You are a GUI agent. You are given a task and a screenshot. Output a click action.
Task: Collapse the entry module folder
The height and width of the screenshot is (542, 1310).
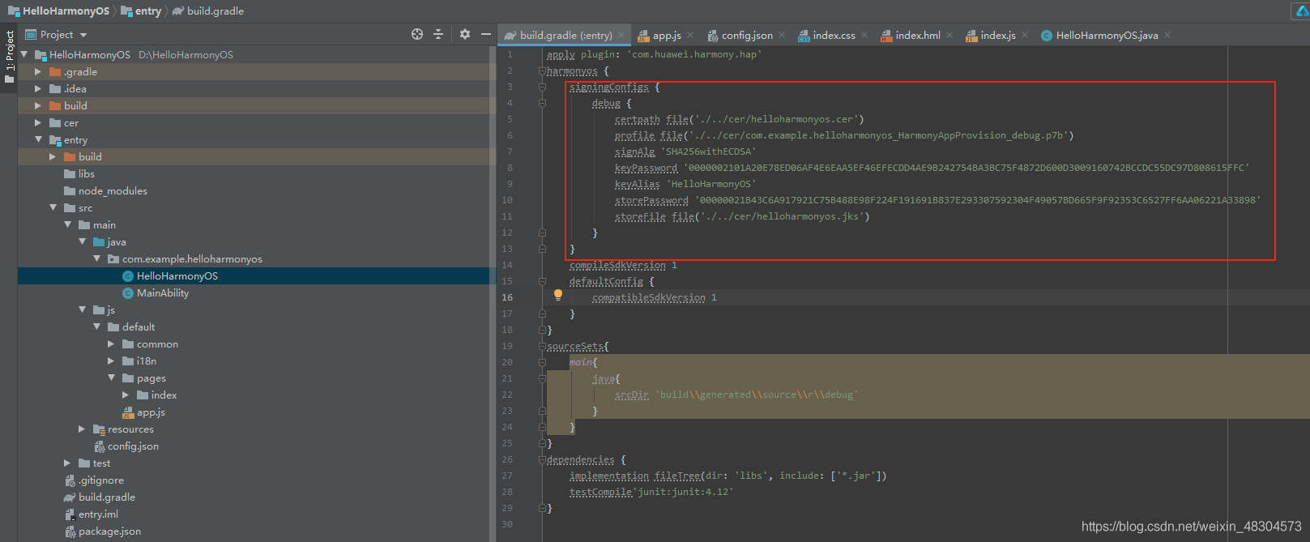(38, 139)
